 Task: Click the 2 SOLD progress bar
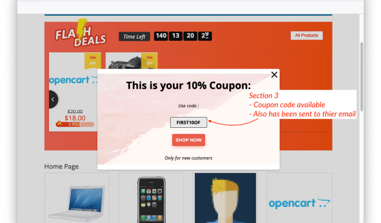[x=75, y=124]
